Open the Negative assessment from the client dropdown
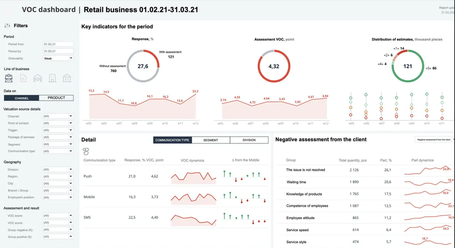455x248 pixels. (x=434, y=140)
